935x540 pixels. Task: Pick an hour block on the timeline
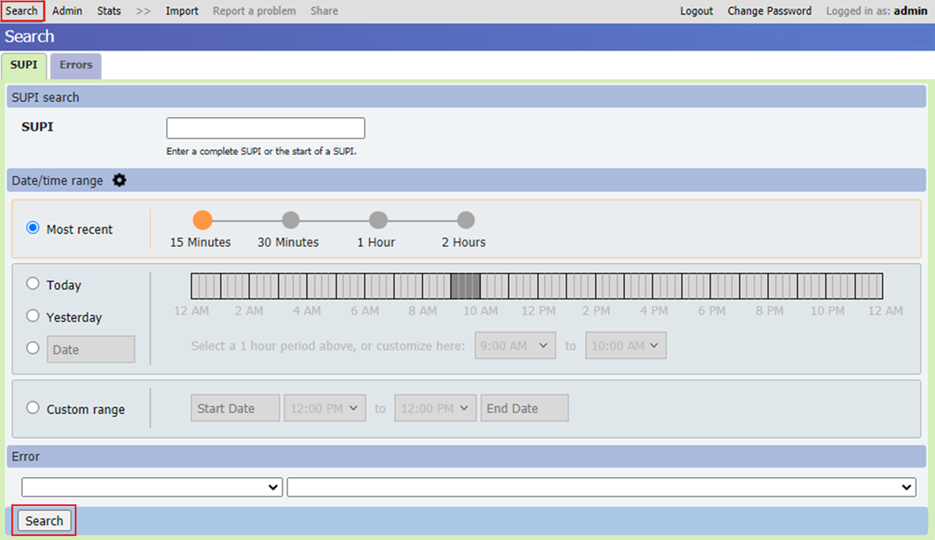pyautogui.click(x=467, y=286)
